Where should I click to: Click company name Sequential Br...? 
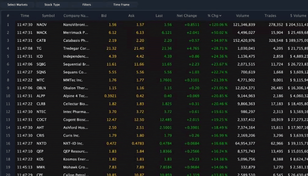click(x=76, y=64)
